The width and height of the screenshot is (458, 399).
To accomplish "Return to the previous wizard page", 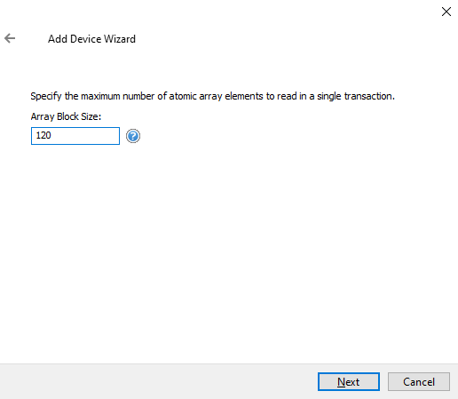I will 10,38.
